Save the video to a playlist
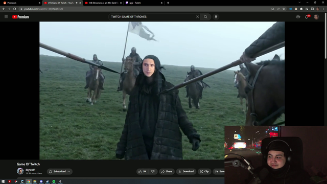This screenshot has width=327, height=184. tap(219, 172)
